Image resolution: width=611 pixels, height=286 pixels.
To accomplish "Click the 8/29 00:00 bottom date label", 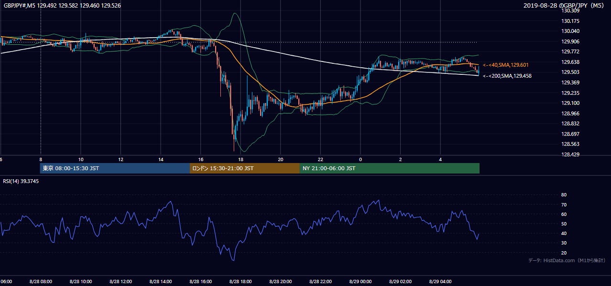I will tap(360, 281).
